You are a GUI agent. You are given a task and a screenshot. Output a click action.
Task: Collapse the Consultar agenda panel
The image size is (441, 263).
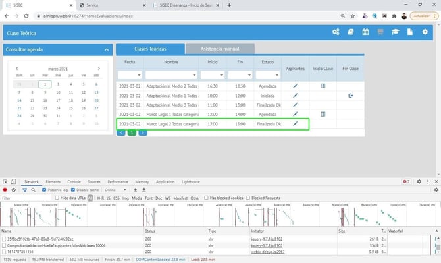107,50
